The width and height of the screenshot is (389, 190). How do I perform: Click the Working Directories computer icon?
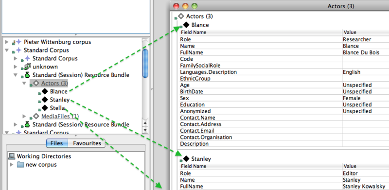11,156
